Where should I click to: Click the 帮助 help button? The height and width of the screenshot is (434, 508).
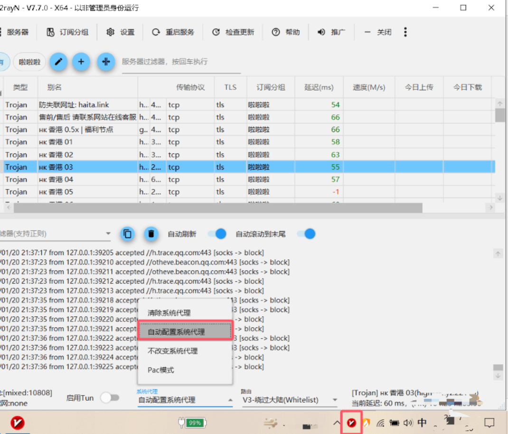click(286, 32)
